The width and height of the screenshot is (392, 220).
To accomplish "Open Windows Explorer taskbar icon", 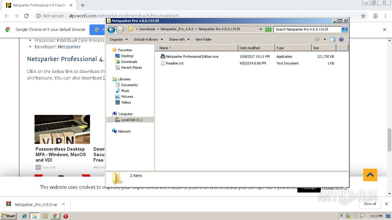I will point(35,216).
